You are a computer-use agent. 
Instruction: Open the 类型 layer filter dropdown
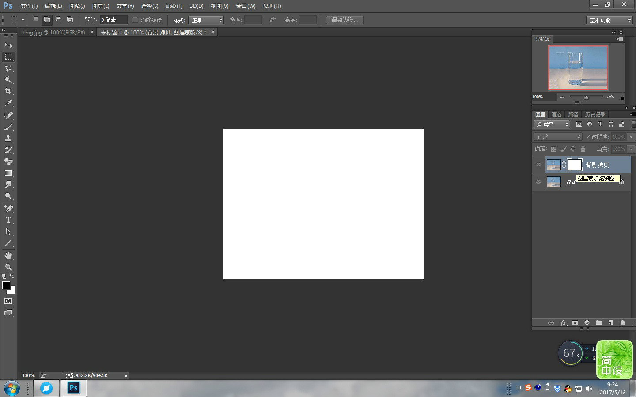(x=552, y=124)
